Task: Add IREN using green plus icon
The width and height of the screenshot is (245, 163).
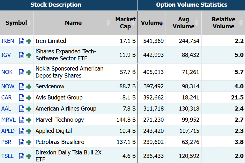Action: [29, 41]
